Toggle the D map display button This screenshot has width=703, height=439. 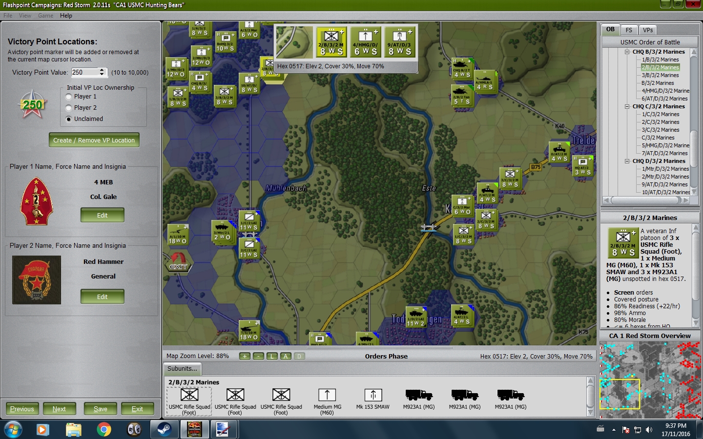pos(299,356)
